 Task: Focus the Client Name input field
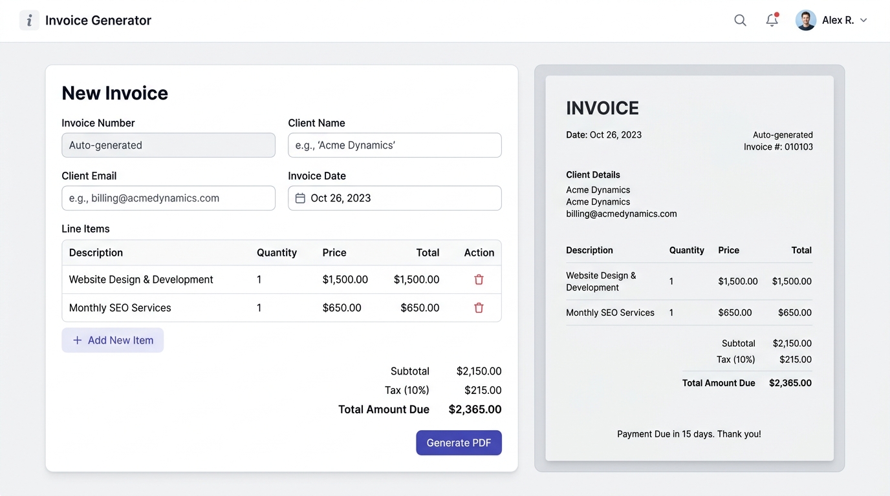coord(395,145)
